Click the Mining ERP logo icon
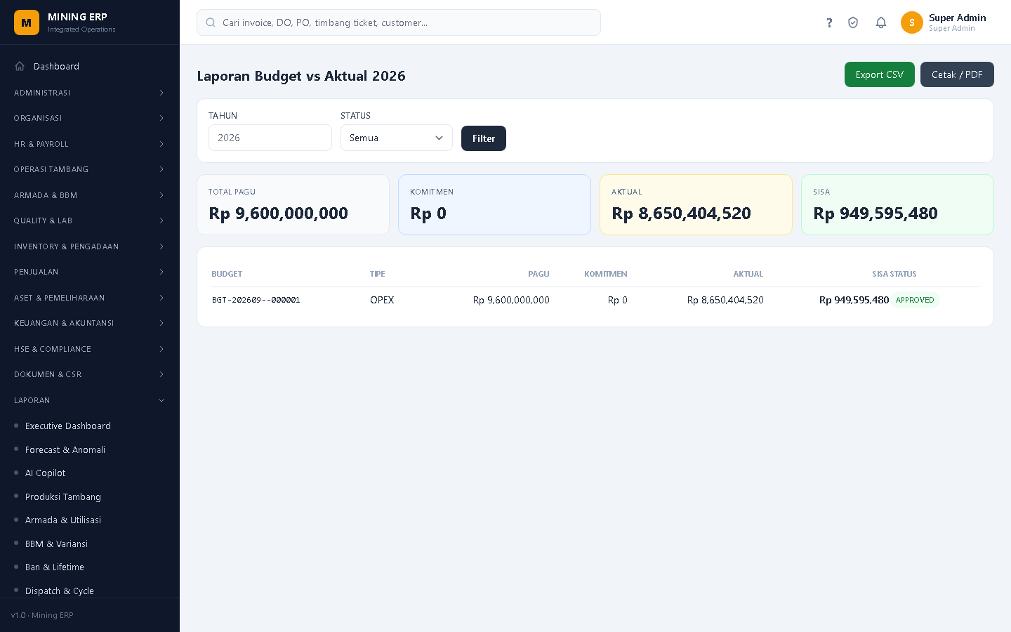Image resolution: width=1011 pixels, height=632 pixels. coord(27,22)
